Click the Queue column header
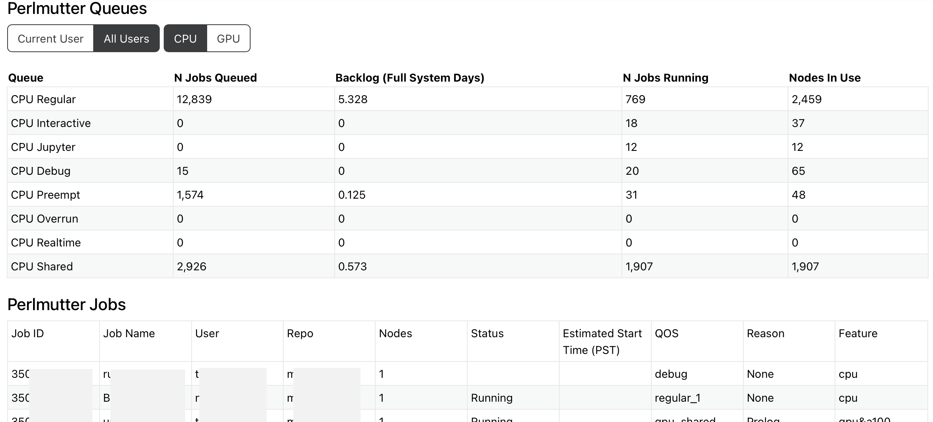933x422 pixels. [26, 78]
